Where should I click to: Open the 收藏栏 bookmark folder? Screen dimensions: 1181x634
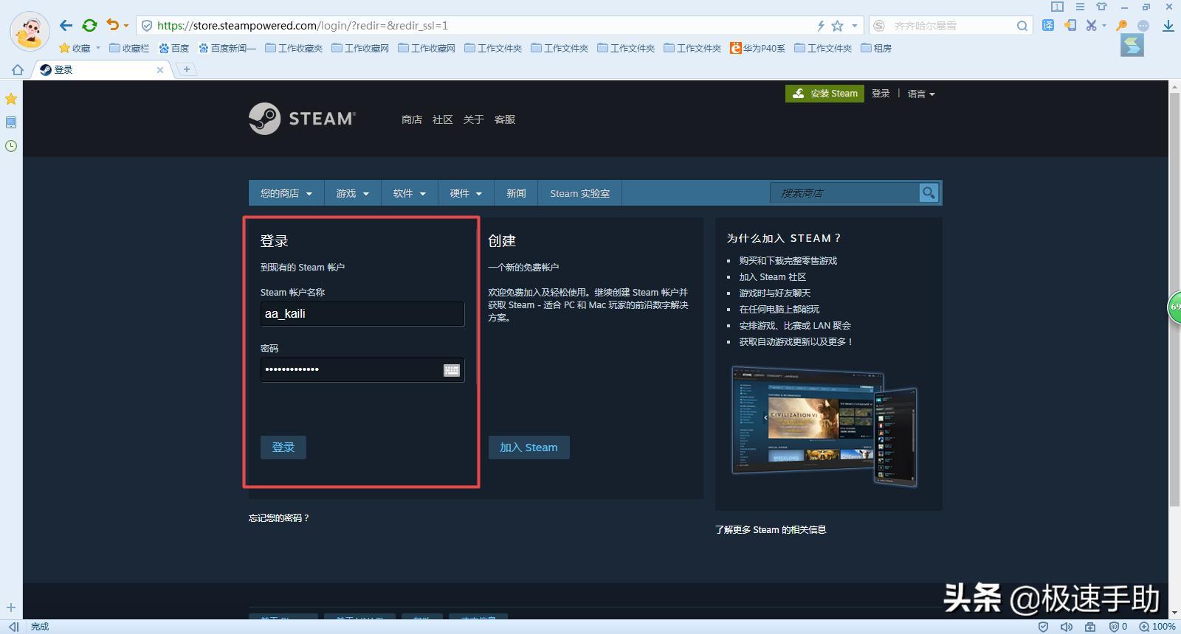tap(129, 48)
